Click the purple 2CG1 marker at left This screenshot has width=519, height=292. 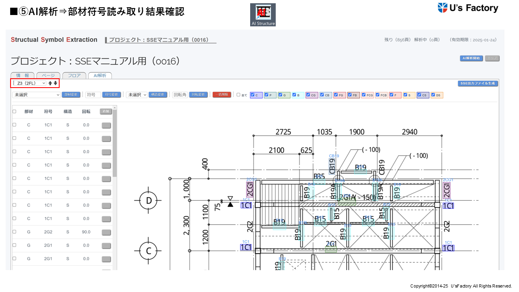[250, 189]
